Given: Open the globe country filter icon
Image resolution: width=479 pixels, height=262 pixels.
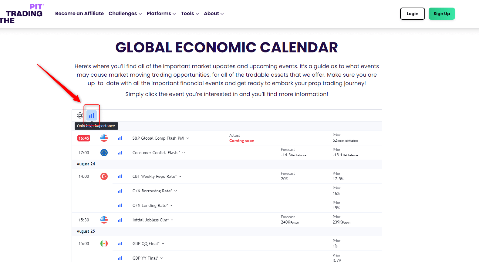Looking at the screenshot, I should 80,115.
